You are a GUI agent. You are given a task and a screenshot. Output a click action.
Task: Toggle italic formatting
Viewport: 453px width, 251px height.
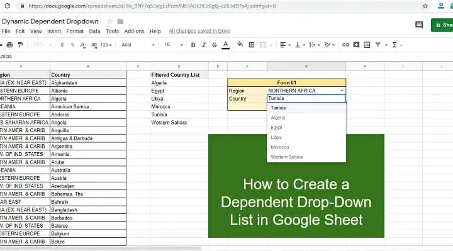[204, 45]
